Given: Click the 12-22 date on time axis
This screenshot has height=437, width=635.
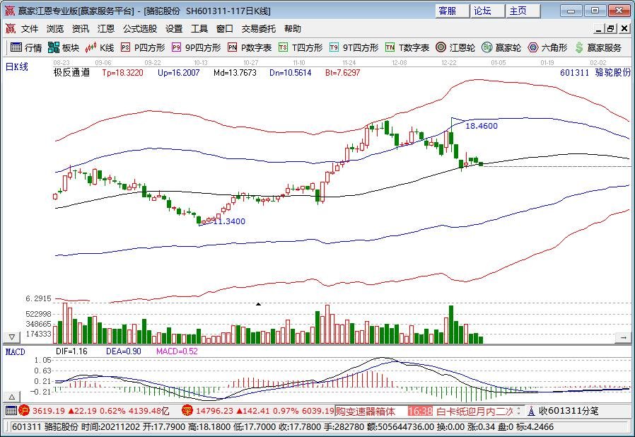Looking at the screenshot, I should 449,63.
